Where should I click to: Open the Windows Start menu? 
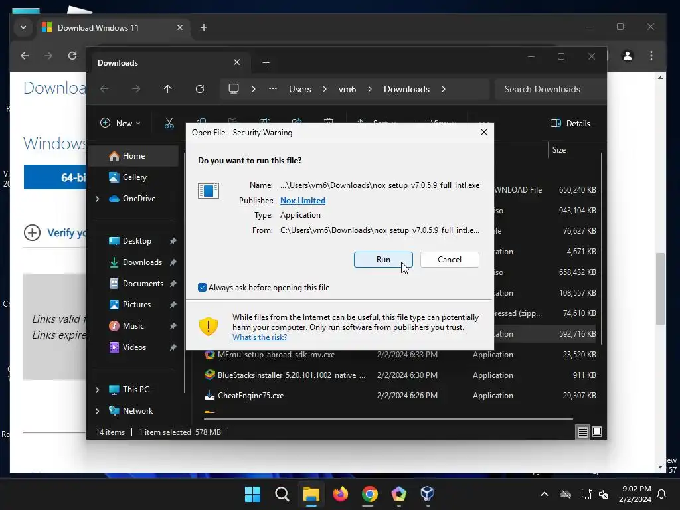(x=253, y=493)
